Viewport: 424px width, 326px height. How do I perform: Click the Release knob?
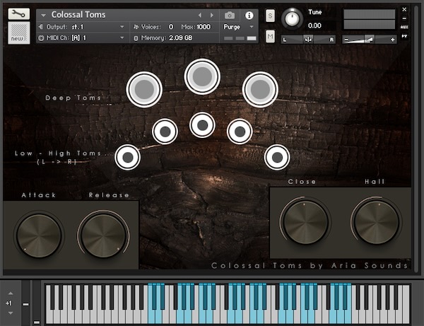[103, 235]
